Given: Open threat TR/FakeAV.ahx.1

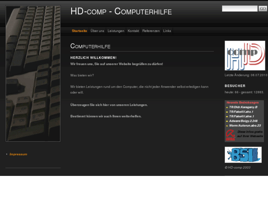Looking at the screenshot, I should click(x=241, y=112).
